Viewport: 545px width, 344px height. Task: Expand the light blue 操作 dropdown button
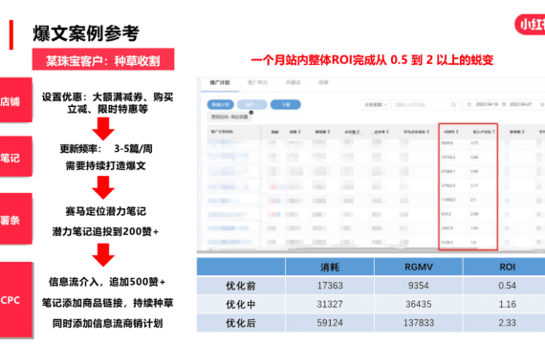(252, 104)
